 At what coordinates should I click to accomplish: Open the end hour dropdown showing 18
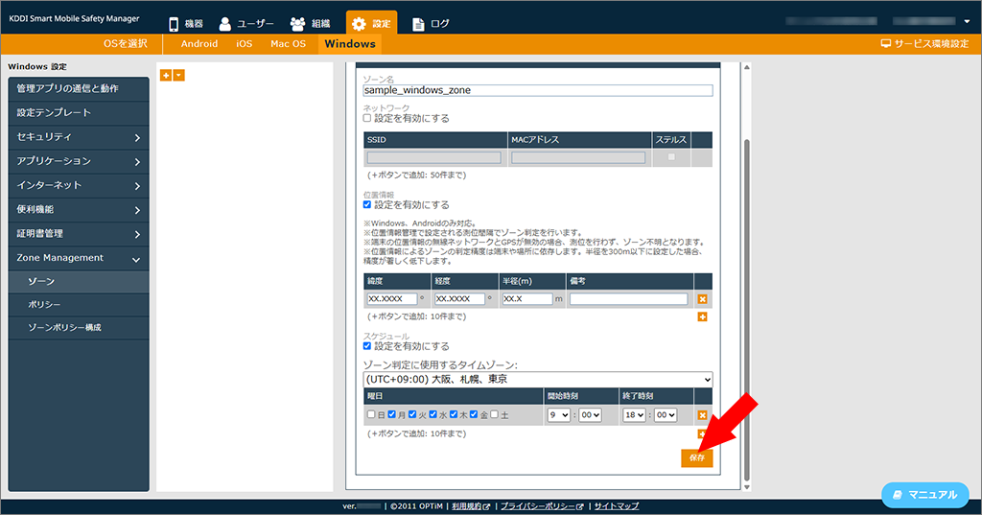634,414
